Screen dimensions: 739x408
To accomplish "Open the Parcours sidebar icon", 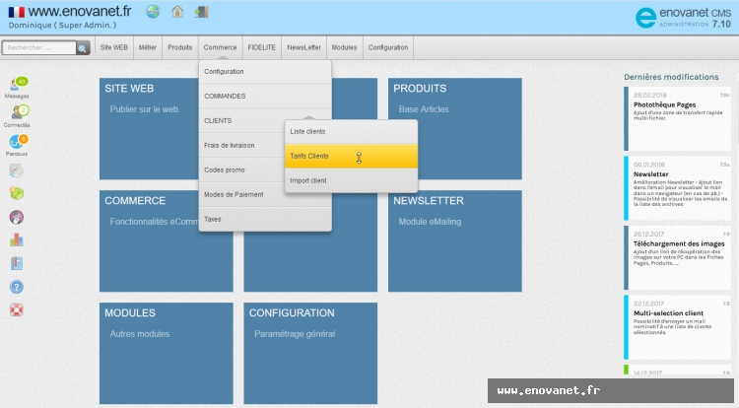I will click(x=17, y=144).
